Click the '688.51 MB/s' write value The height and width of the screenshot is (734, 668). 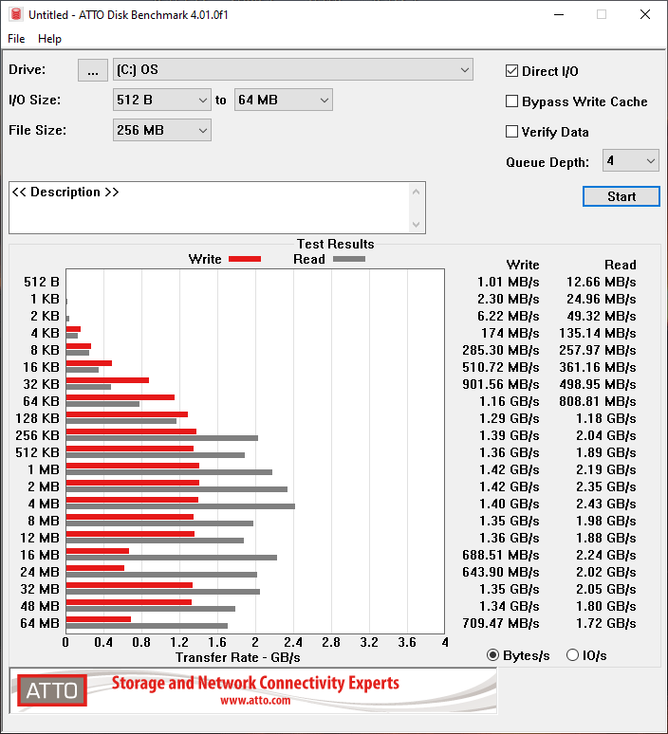click(501, 555)
